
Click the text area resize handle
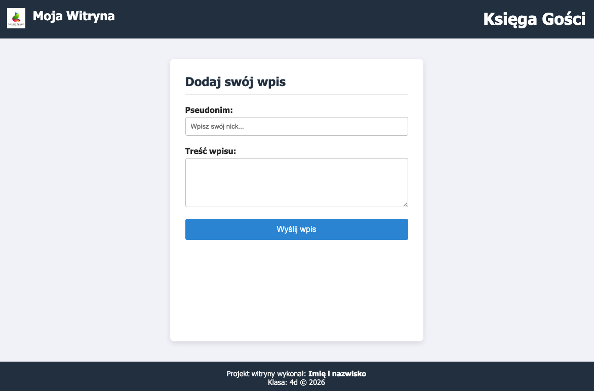[x=405, y=204]
